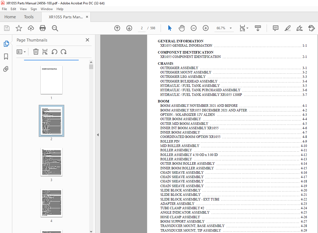Image resolution: width=318 pixels, height=233 pixels.
Task: Click the page number input field
Action: click(x=142, y=28)
